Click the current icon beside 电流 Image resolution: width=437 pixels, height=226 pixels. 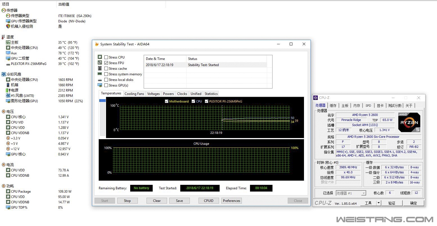click(x=3, y=165)
